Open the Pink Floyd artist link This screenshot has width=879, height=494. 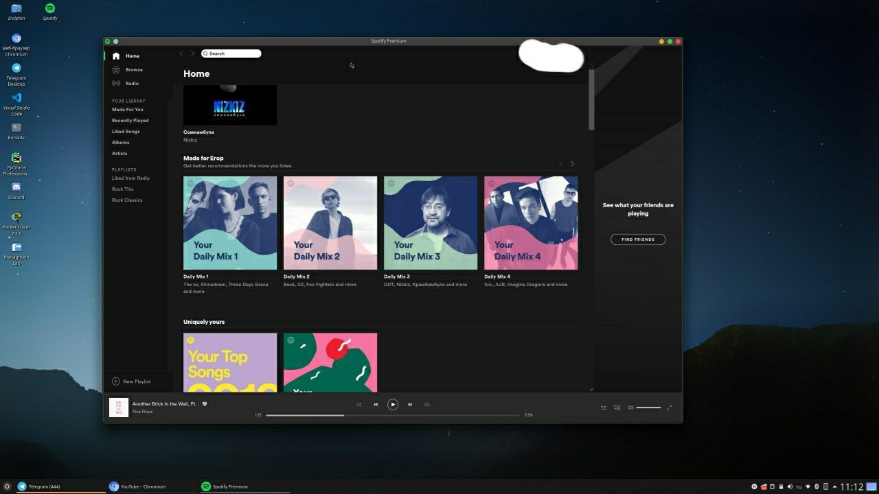click(142, 412)
